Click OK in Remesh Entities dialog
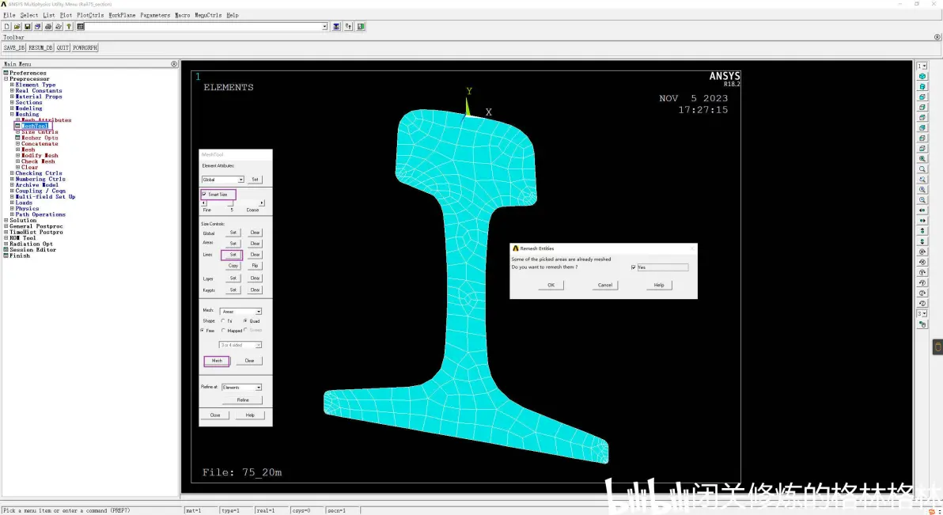943x515 pixels. (551, 285)
